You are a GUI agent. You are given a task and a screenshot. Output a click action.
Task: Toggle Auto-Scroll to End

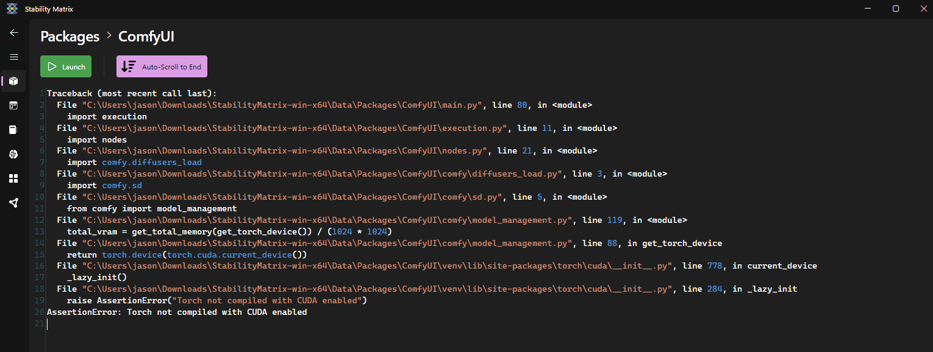(x=162, y=66)
